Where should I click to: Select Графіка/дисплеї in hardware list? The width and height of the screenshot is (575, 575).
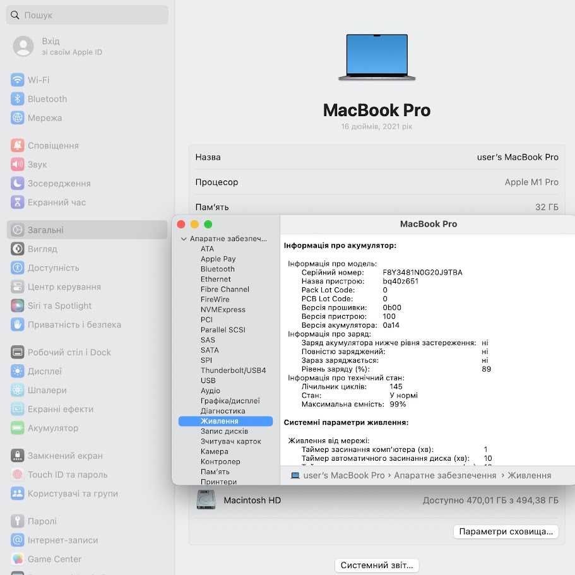[x=230, y=401]
